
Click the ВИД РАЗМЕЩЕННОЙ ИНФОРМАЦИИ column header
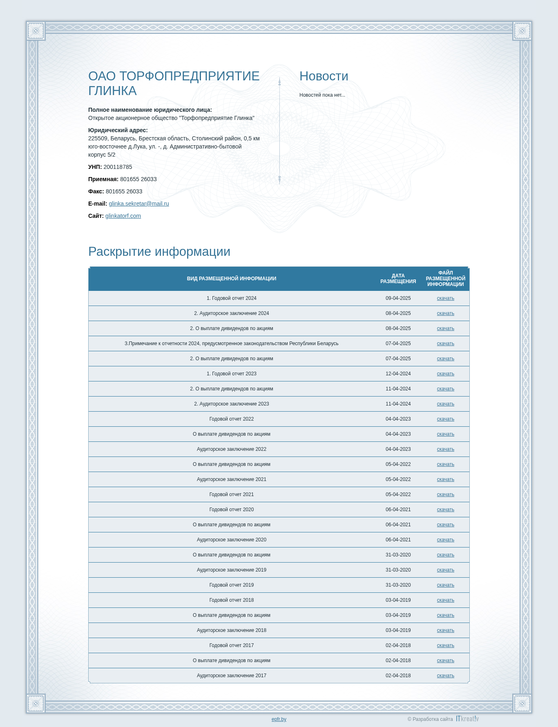[232, 279]
